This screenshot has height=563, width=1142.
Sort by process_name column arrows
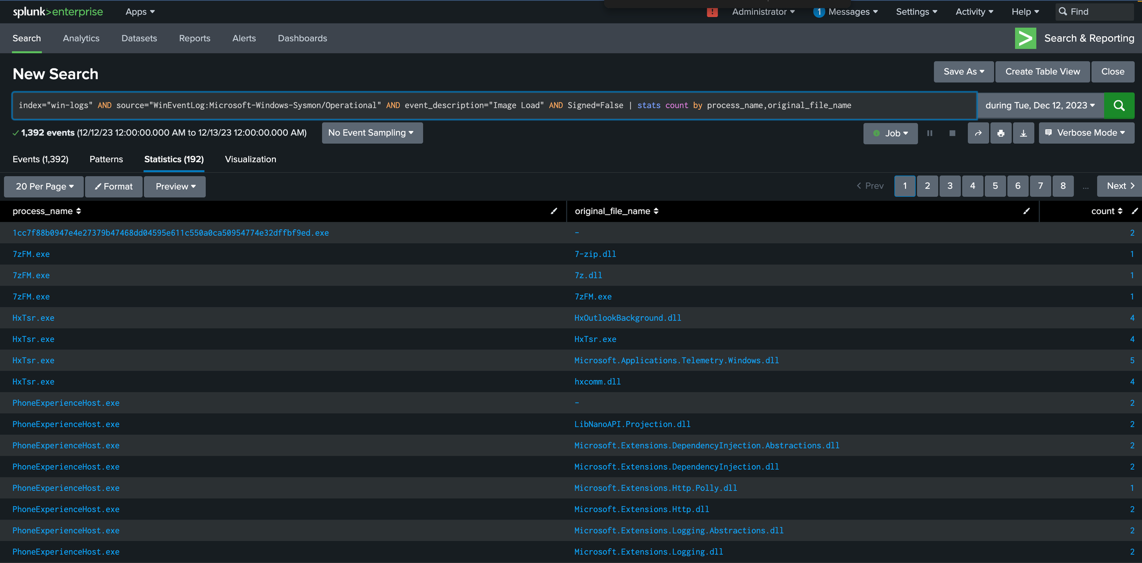(79, 211)
